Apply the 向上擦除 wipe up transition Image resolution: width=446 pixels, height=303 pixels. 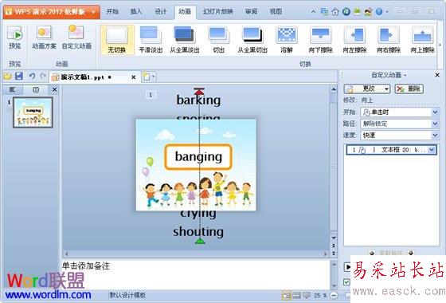422,40
